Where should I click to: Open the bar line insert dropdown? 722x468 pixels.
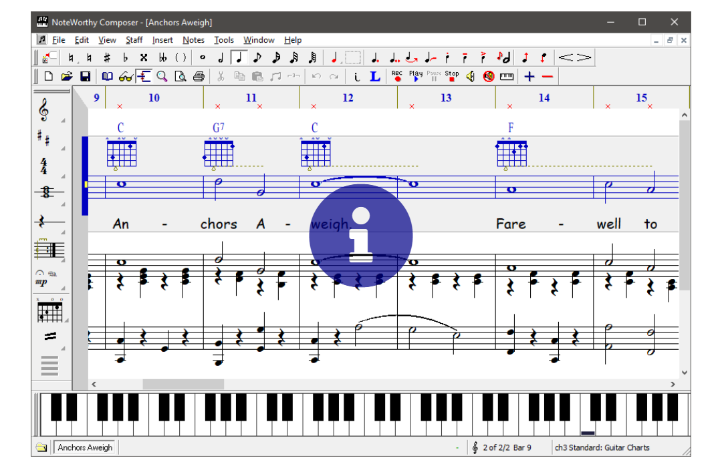pyautogui.click(x=49, y=250)
